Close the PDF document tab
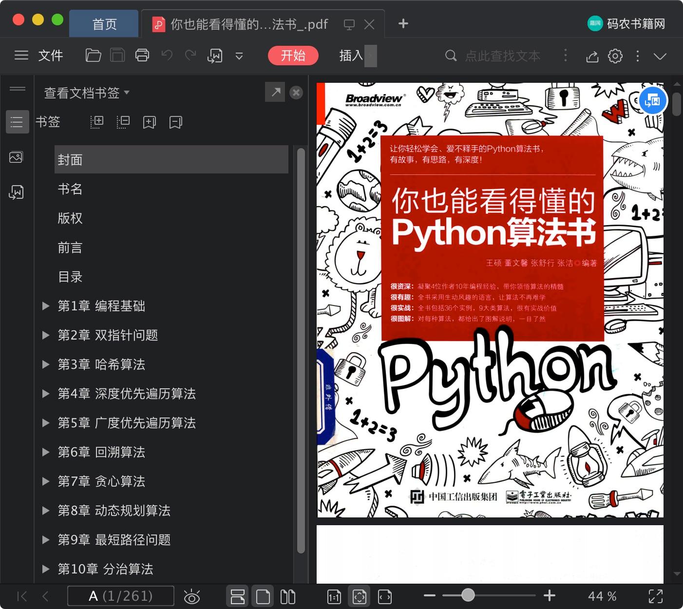This screenshot has width=683, height=609. pyautogui.click(x=369, y=24)
